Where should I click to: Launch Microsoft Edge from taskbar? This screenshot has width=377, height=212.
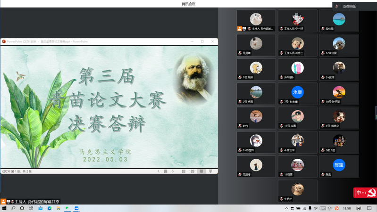coord(50,208)
